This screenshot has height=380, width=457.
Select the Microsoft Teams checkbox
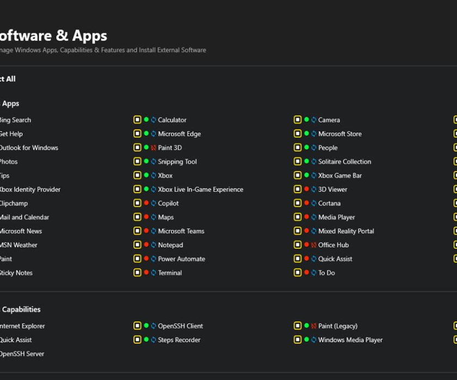[x=137, y=231]
